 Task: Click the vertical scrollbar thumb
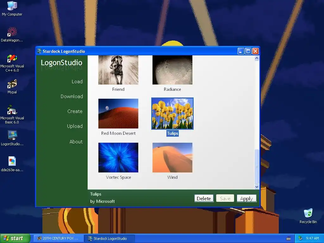click(257, 166)
